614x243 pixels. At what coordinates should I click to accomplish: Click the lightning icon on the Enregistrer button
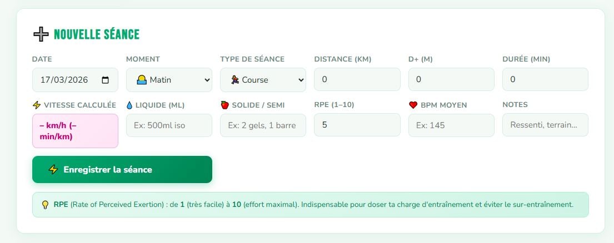(x=53, y=170)
